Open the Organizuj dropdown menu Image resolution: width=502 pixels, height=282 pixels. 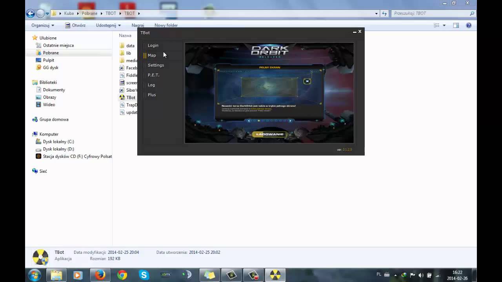[x=43, y=25]
